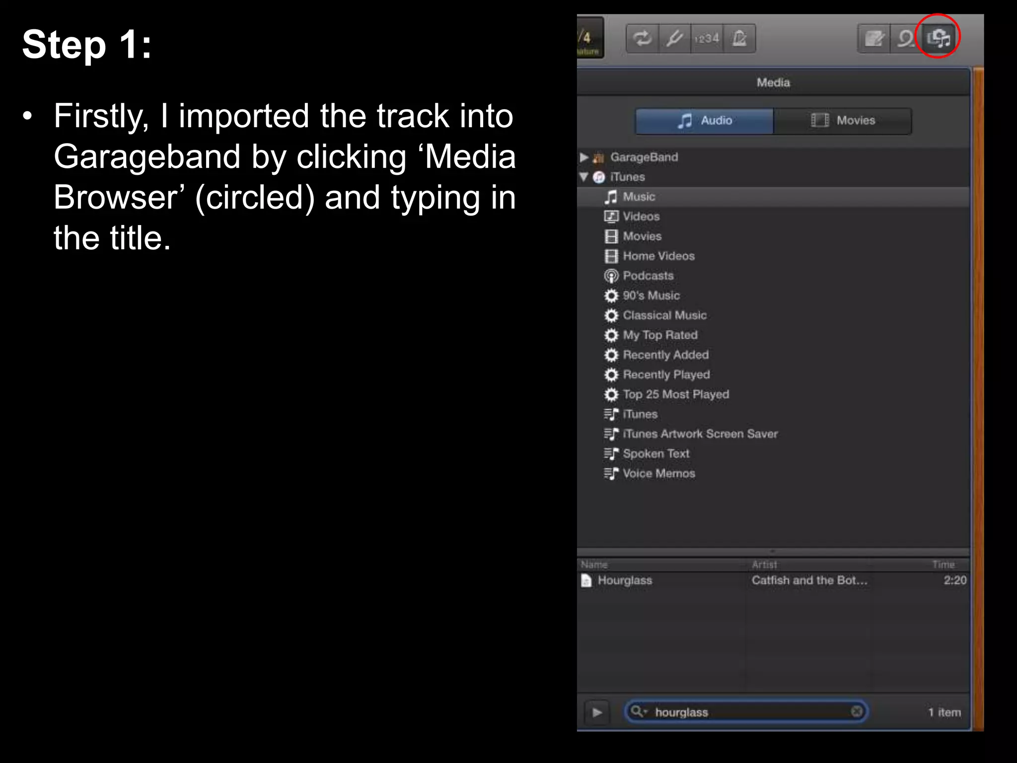Image resolution: width=1017 pixels, height=763 pixels.
Task: Collapse the iTunes library triangle
Action: (584, 177)
